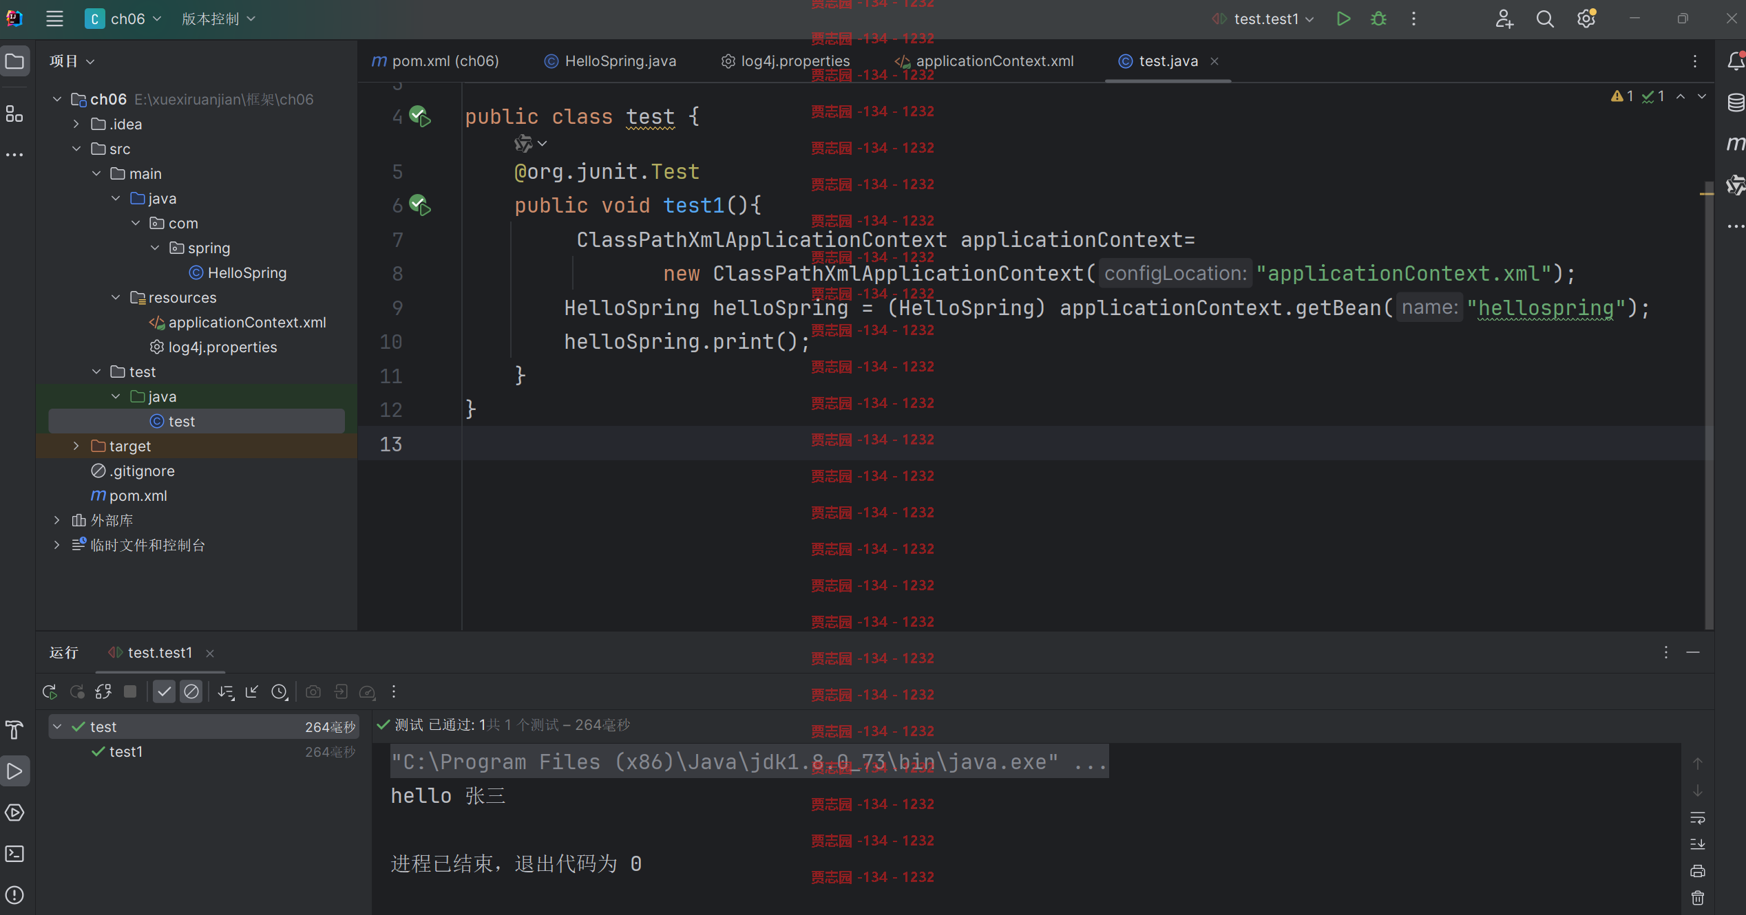Open the Maven tool window
Image resolution: width=1746 pixels, height=915 pixels.
1735,143
